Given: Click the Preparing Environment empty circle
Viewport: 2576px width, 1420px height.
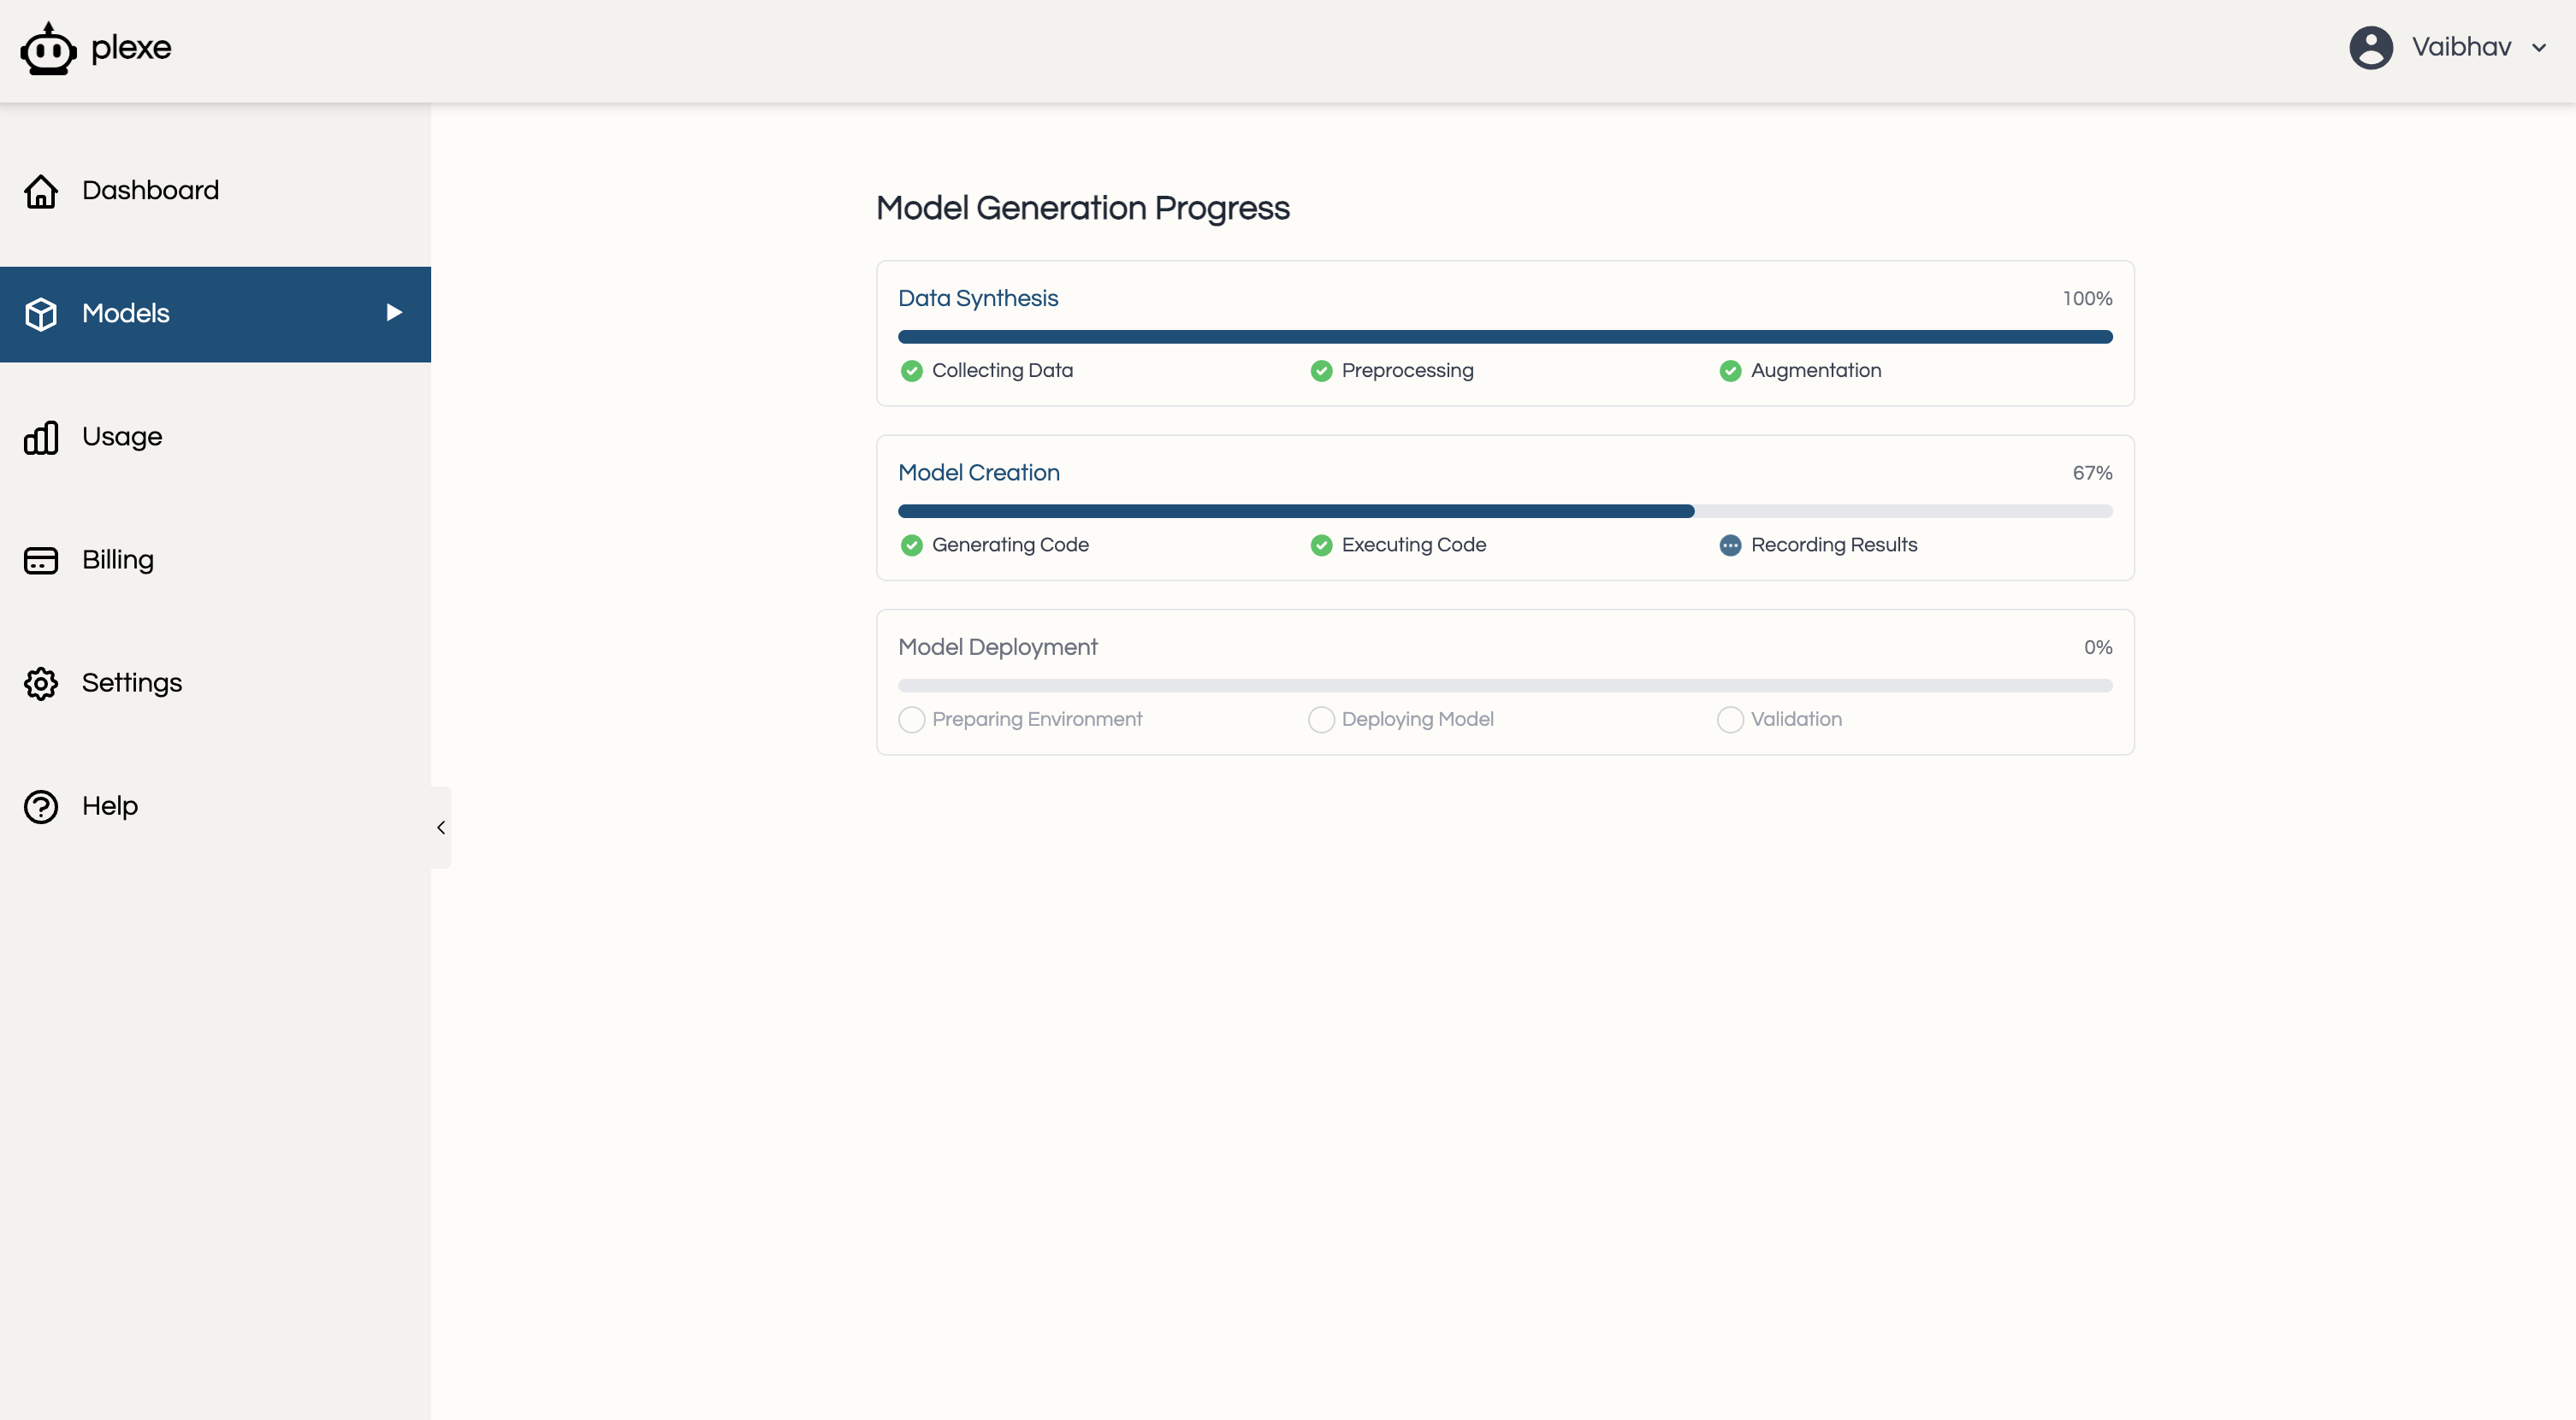Looking at the screenshot, I should [x=911, y=720].
